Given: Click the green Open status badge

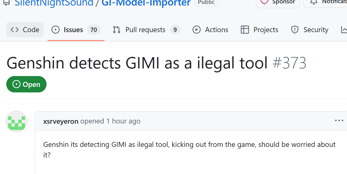Looking at the screenshot, I should tap(26, 84).
